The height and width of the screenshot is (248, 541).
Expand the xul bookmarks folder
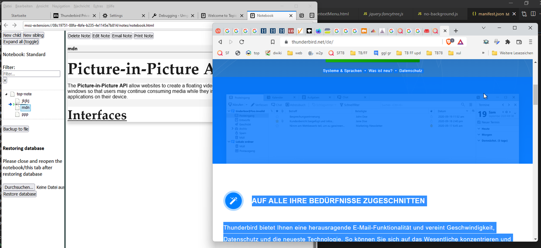455,53
